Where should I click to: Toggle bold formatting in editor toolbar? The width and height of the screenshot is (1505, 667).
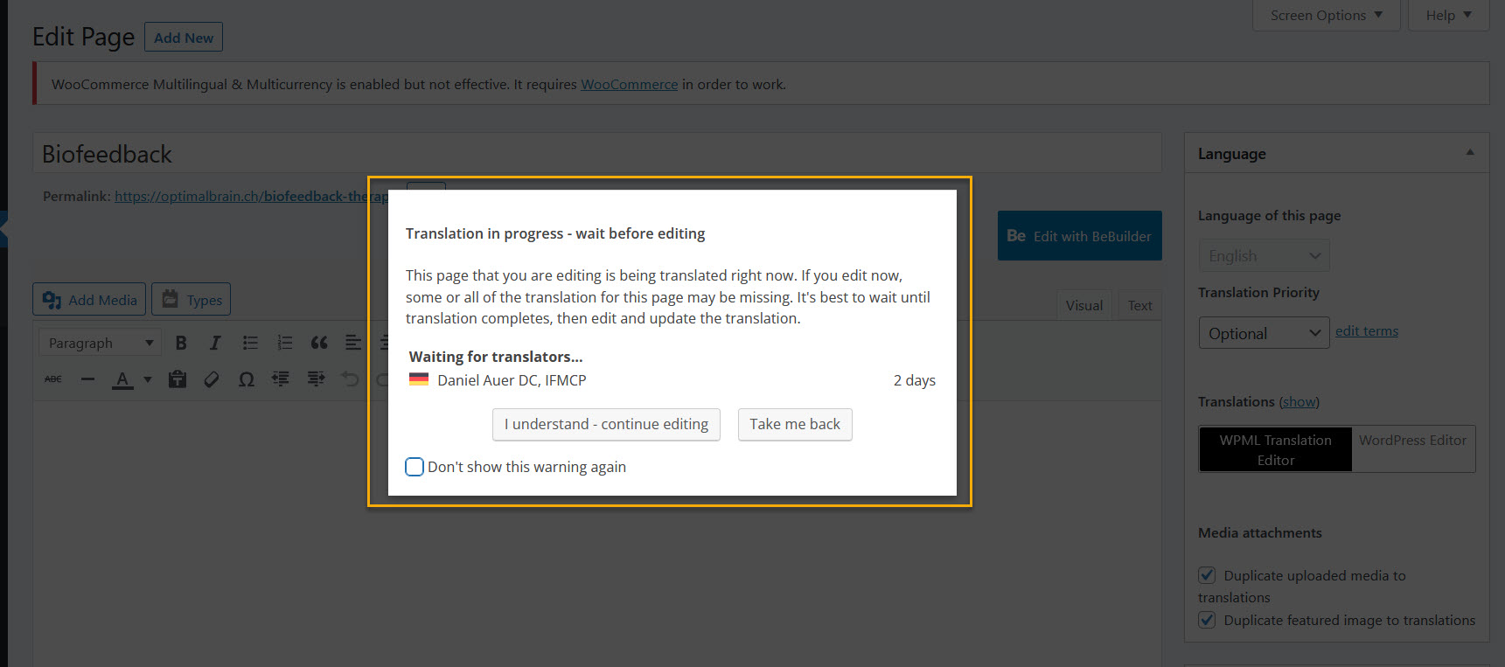tap(181, 343)
